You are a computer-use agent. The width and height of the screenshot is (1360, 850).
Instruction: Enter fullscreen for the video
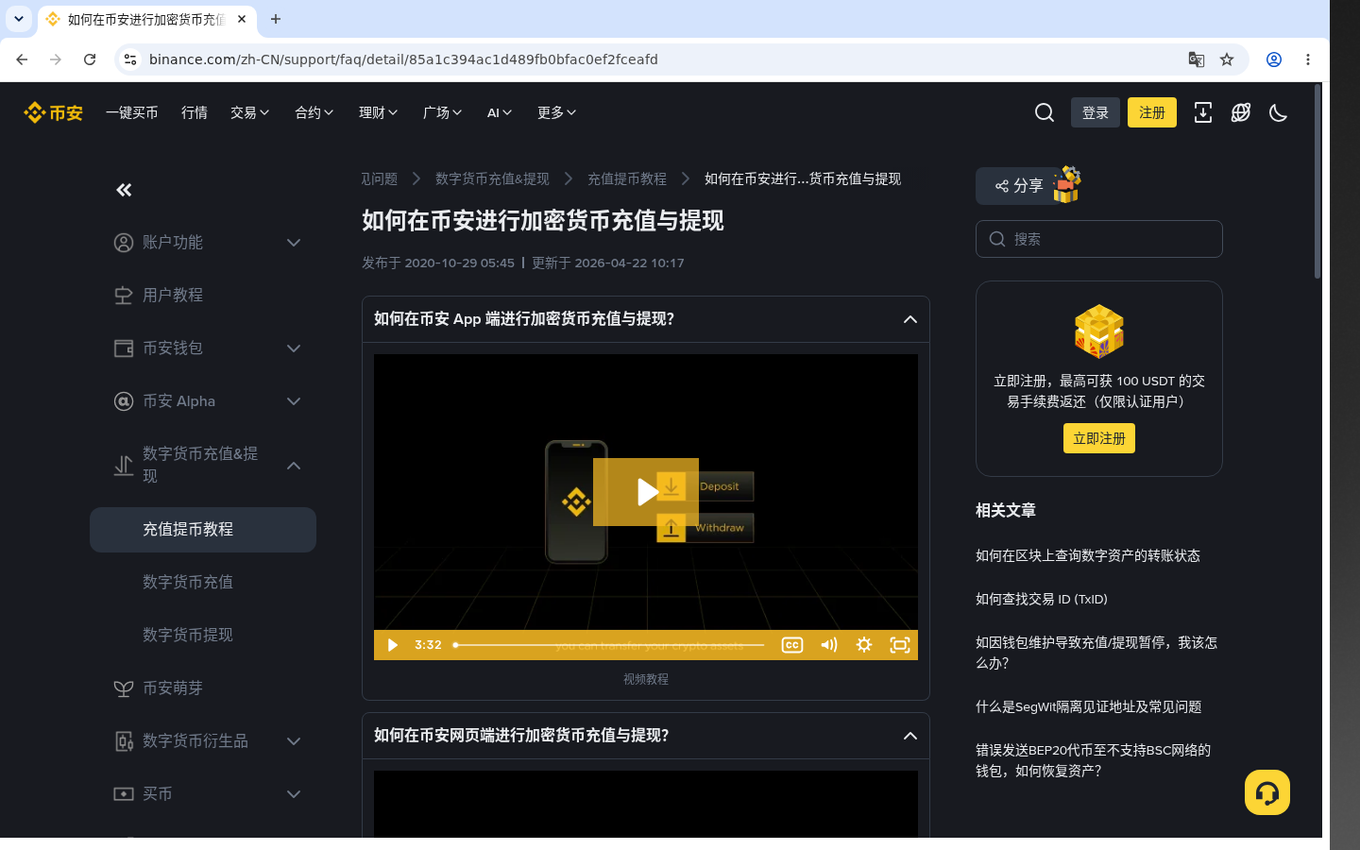pyautogui.click(x=900, y=645)
